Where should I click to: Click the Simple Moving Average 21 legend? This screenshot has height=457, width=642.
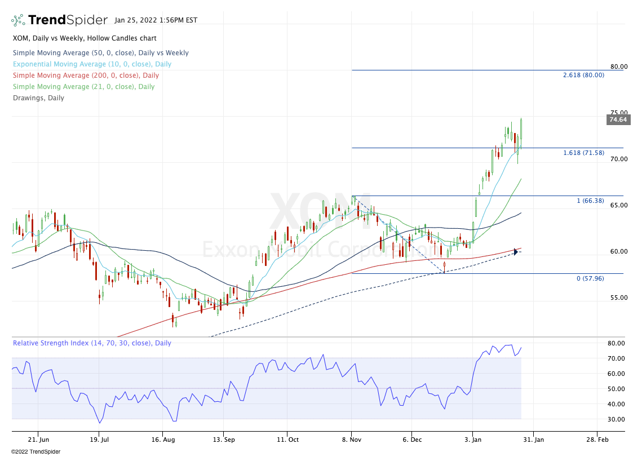tap(83, 87)
